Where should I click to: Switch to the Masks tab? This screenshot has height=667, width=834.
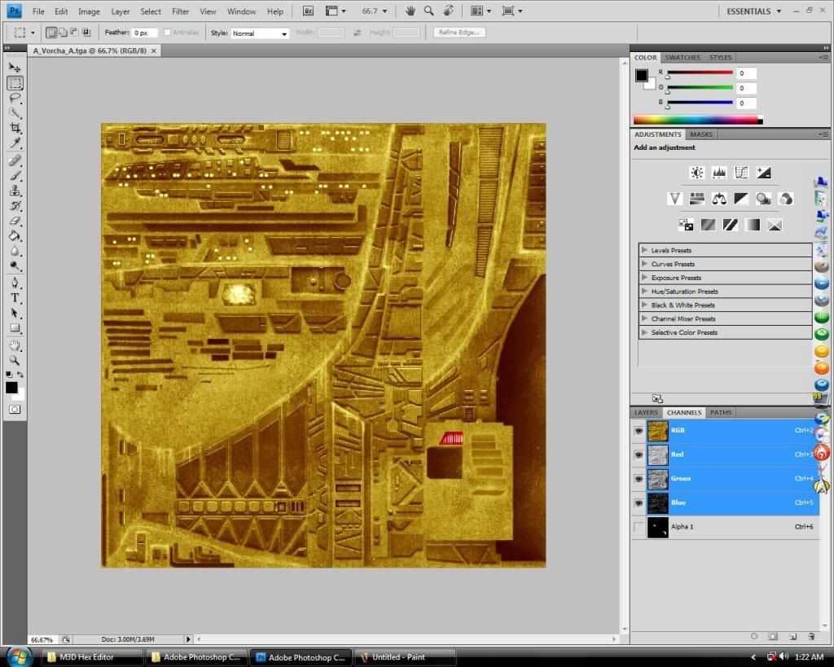coord(701,134)
